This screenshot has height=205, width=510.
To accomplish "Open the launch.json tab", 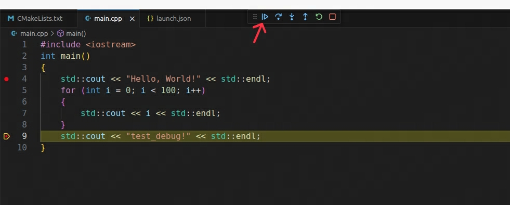I will tap(173, 19).
